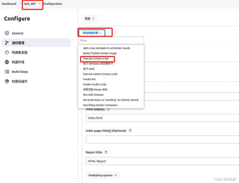This screenshot has width=239, height=183.
Task: Click the Configure heading text
Action: [x=17, y=19]
